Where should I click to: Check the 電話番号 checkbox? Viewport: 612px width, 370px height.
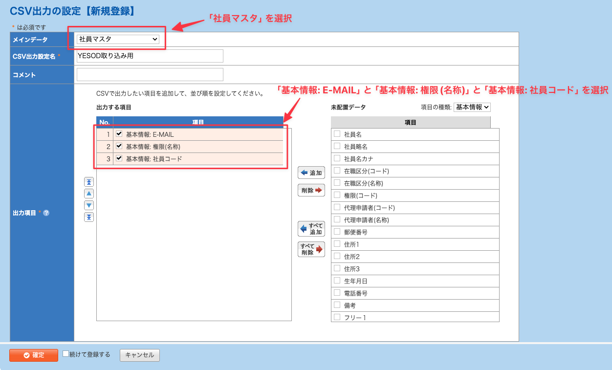(x=337, y=292)
